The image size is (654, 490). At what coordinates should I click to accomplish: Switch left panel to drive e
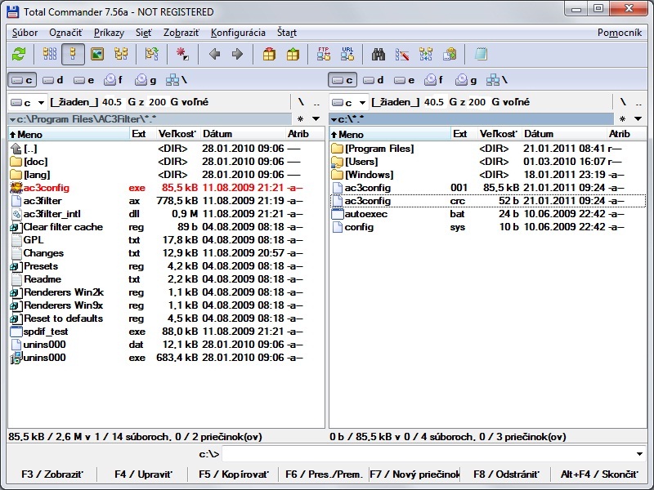[84, 80]
